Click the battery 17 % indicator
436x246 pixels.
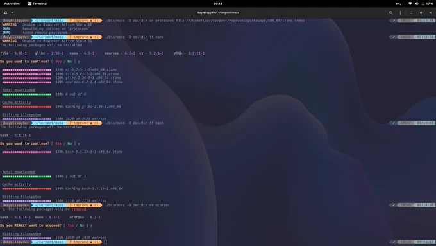428,4
